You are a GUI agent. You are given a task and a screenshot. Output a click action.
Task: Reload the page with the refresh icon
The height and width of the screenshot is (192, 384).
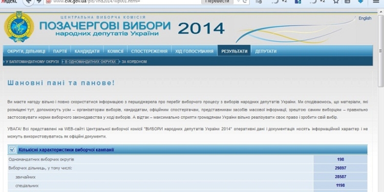tap(245, 2)
